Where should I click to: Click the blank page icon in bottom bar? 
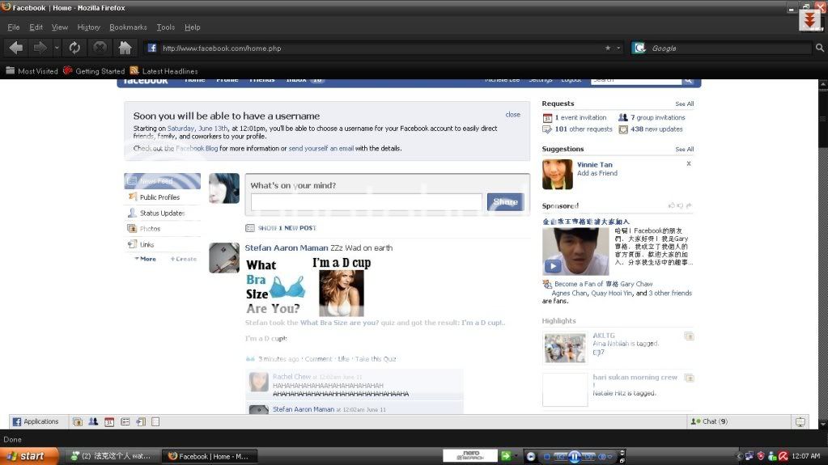point(155,421)
